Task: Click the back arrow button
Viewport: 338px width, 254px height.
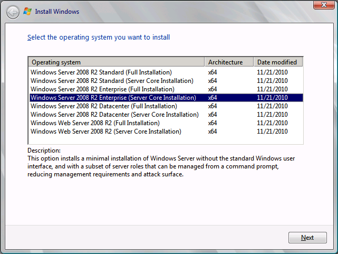Action: (13, 11)
